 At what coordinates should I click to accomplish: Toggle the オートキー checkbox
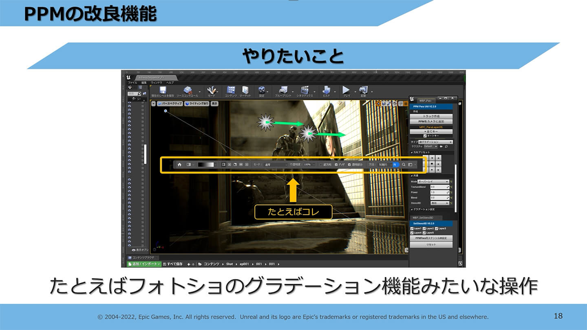point(425,136)
